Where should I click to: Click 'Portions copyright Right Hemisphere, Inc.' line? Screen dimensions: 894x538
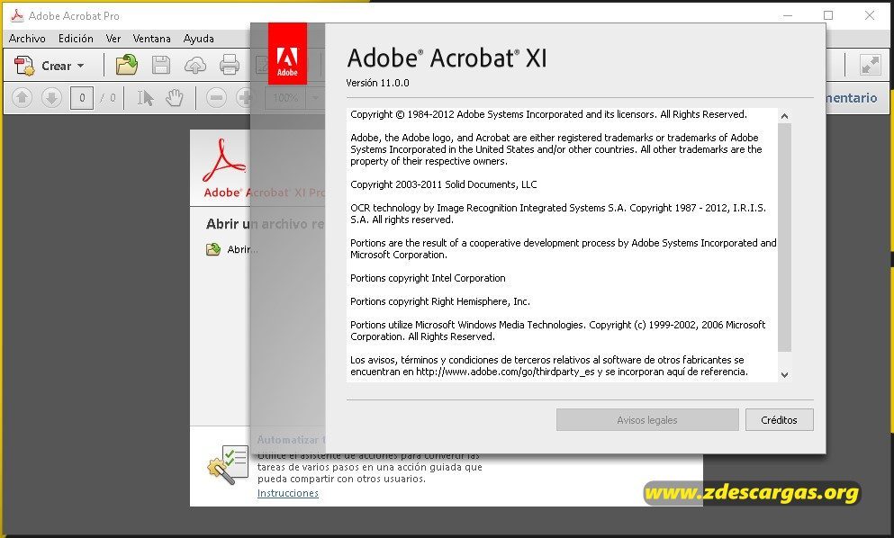tap(440, 301)
